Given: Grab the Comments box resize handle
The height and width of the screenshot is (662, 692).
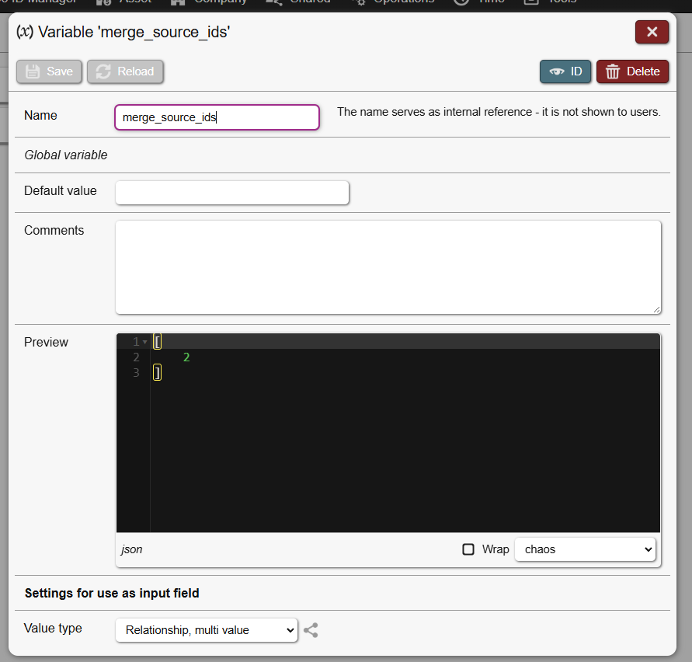Looking at the screenshot, I should (x=656, y=309).
